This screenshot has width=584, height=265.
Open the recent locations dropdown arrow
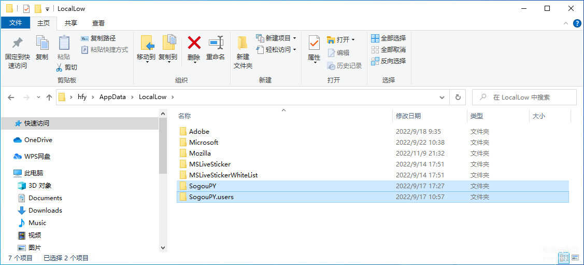pos(38,97)
